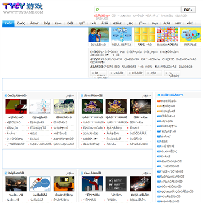
Task: Click the link starting with 3D
Action: click(91, 133)
